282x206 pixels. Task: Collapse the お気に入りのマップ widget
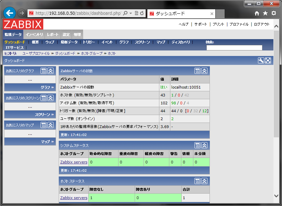click(50, 125)
